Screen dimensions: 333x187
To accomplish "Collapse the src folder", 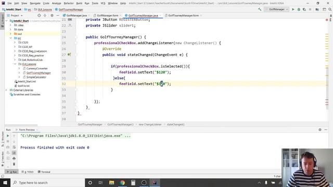I will pyautogui.click(x=10, y=38).
